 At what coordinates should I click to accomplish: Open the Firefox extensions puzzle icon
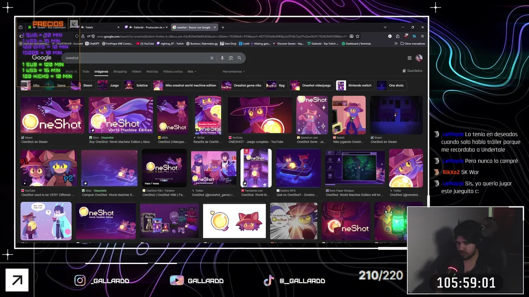[x=398, y=36]
